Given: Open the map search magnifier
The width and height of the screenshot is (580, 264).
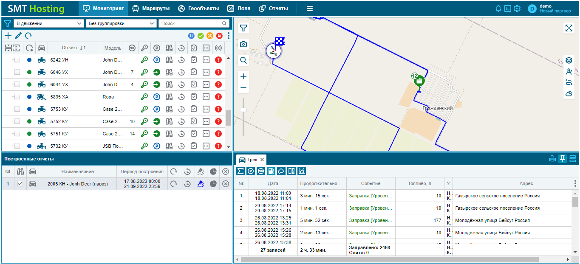Looking at the screenshot, I should [243, 60].
